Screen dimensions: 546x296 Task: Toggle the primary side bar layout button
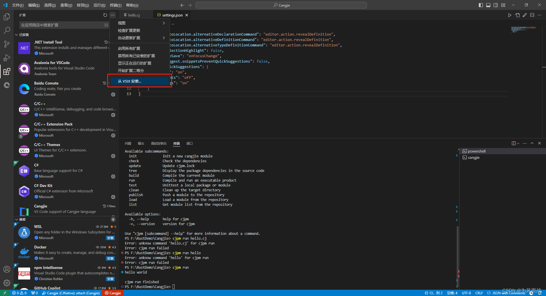pos(481,5)
